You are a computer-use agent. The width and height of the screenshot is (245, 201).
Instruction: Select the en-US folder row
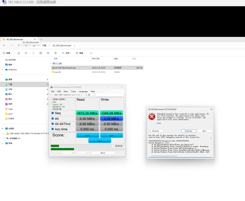[97, 72]
